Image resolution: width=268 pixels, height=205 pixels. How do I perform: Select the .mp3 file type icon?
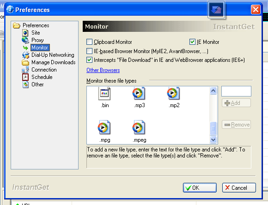tap(139, 93)
